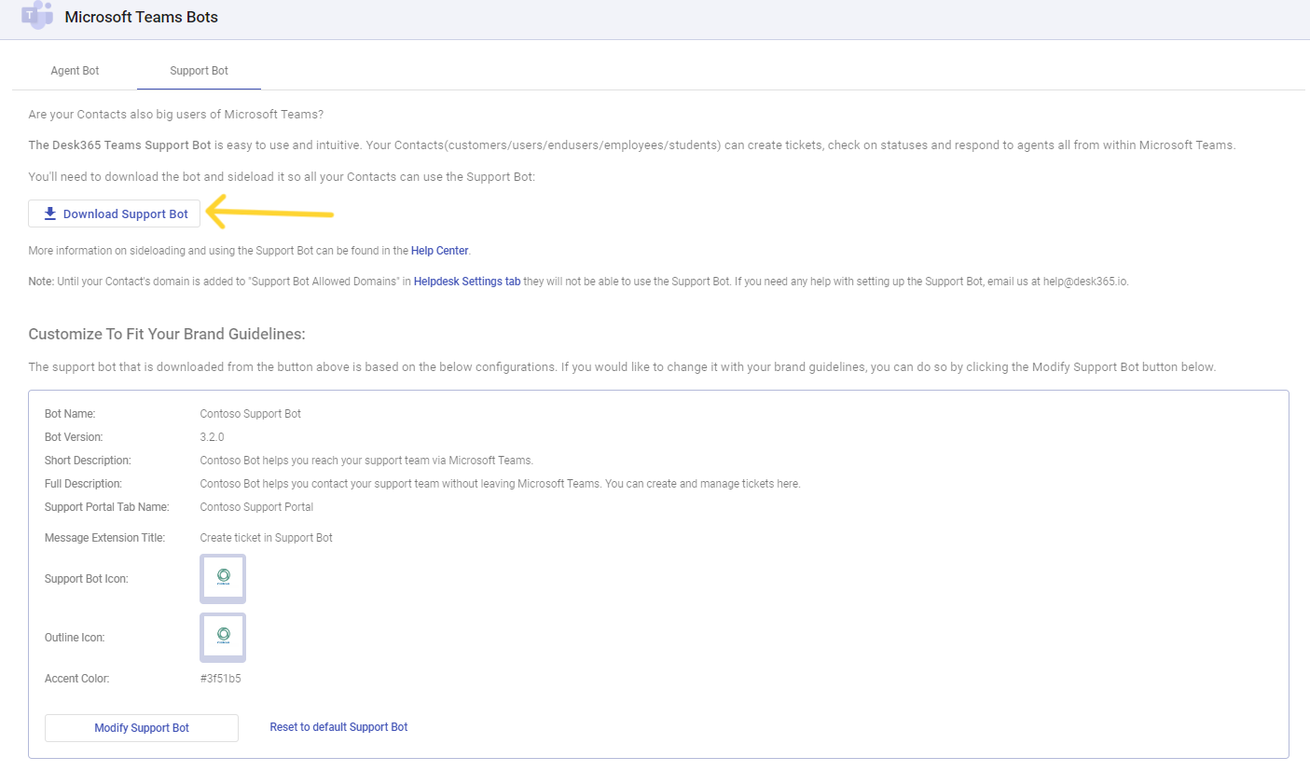Open the Helpdesk Settings tab link
The width and height of the screenshot is (1310, 771).
tap(466, 281)
